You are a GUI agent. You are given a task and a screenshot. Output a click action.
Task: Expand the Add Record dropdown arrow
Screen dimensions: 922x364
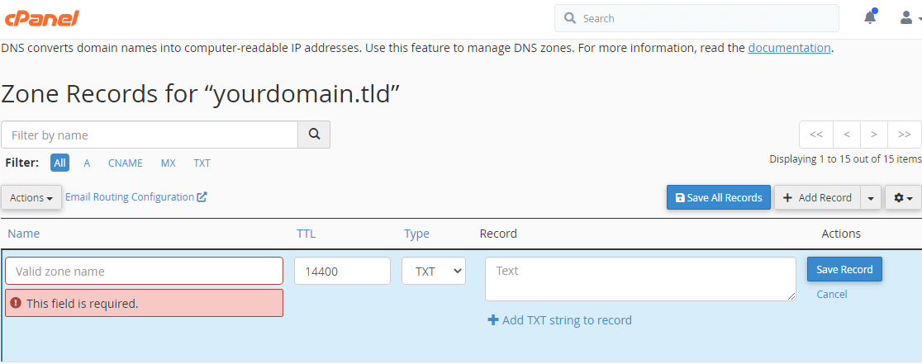(x=871, y=198)
